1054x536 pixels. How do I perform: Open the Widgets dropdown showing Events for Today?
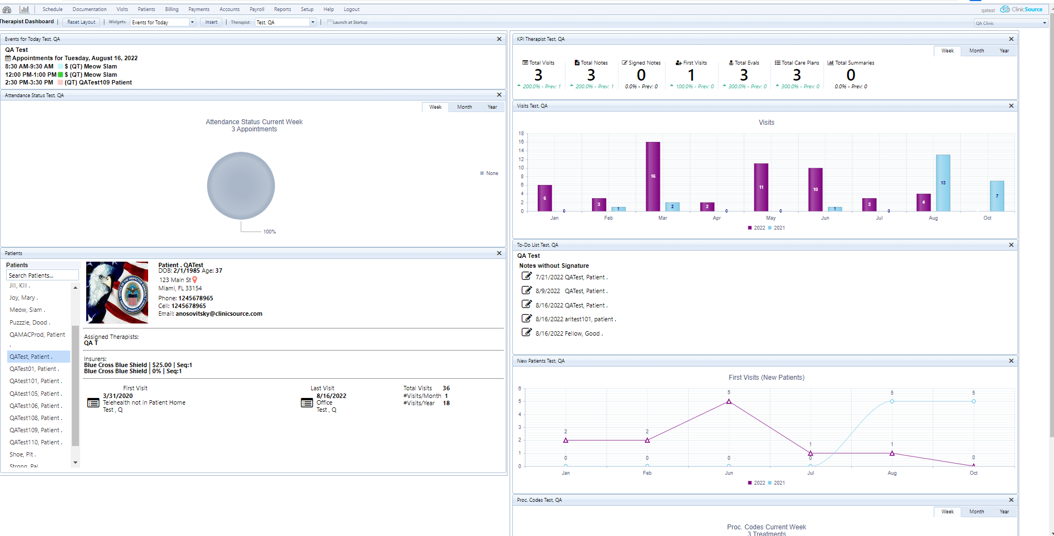192,22
